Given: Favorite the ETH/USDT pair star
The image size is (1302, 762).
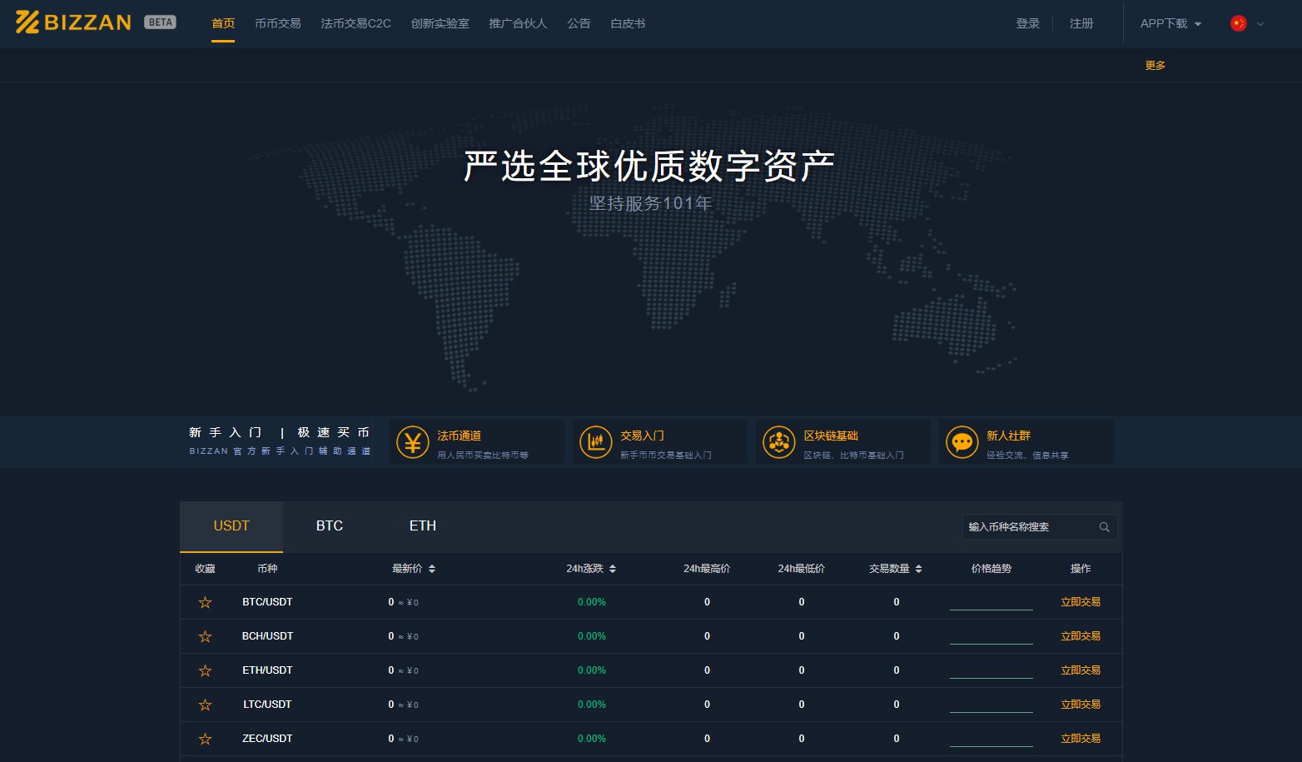Looking at the screenshot, I should coord(205,670).
